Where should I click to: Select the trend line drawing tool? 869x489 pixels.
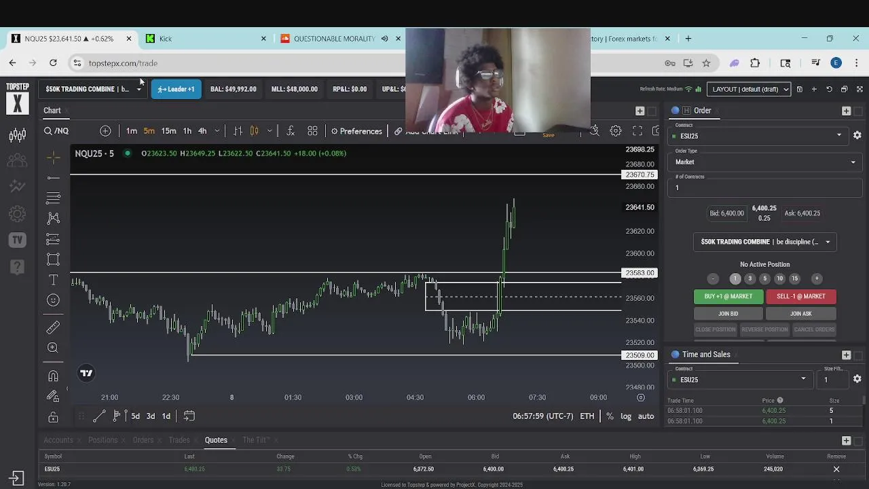tap(53, 178)
